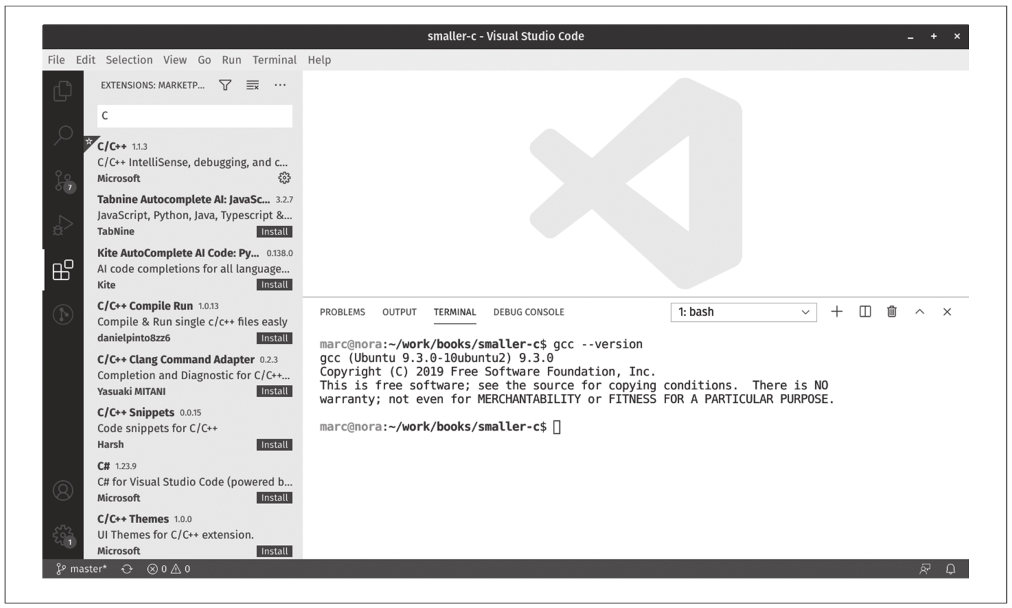Switch to the PROBLEMS tab
Viewport: 1012px width, 608px height.
[342, 312]
